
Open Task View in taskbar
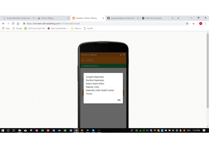14,131
